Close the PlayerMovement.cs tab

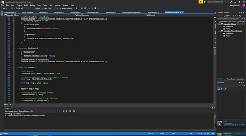coord(183,12)
